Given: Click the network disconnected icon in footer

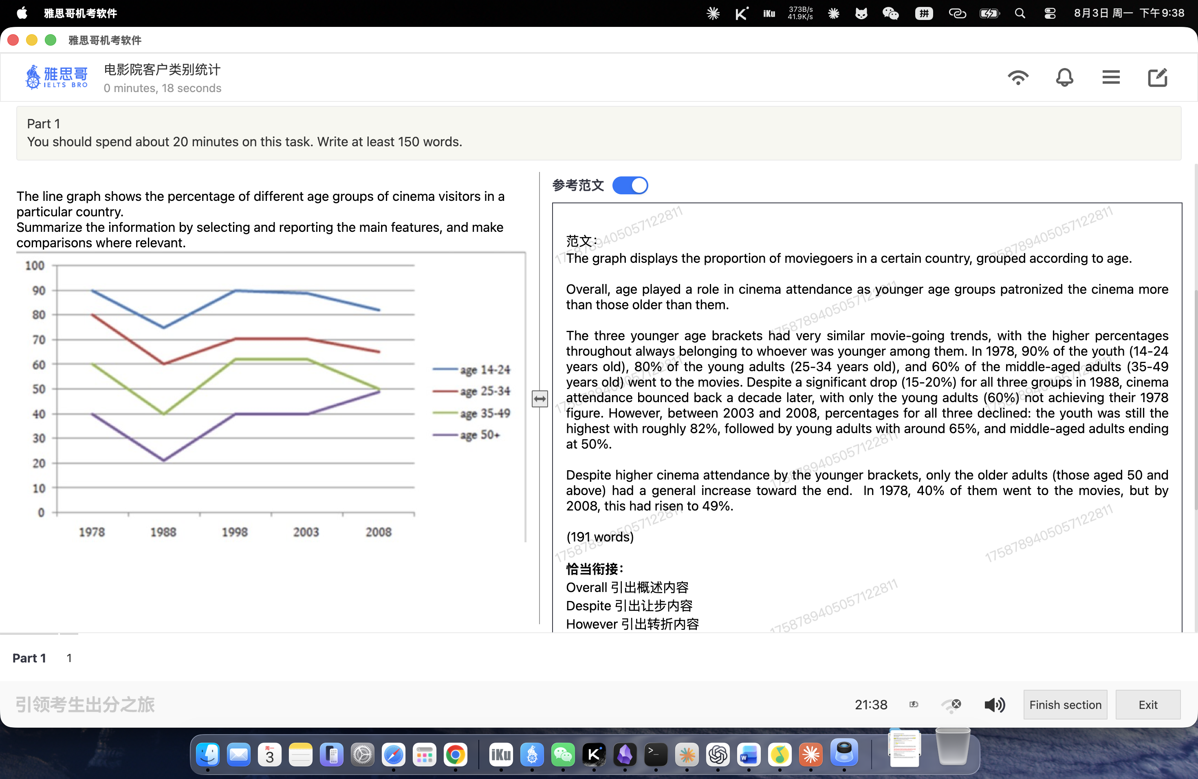Looking at the screenshot, I should pyautogui.click(x=951, y=705).
